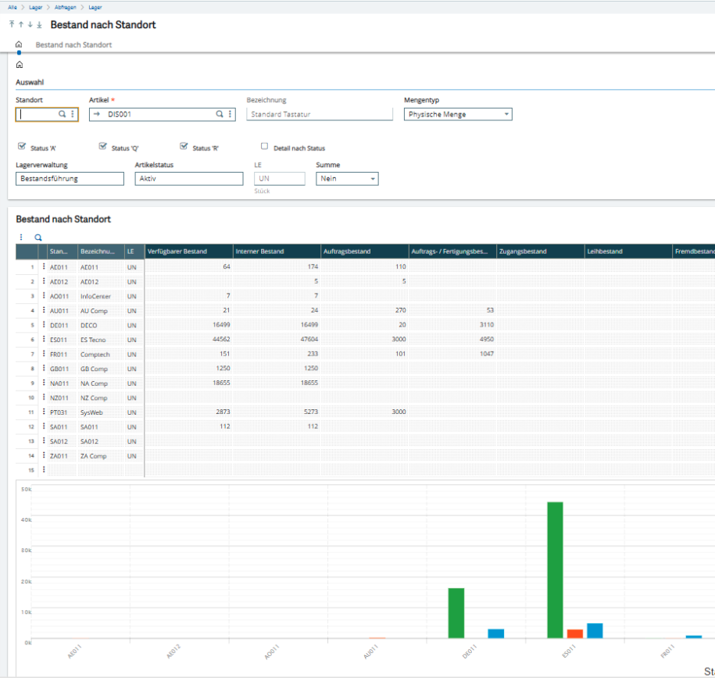Open row actions for DE011
This screenshot has height=678, width=715.
click(x=44, y=325)
